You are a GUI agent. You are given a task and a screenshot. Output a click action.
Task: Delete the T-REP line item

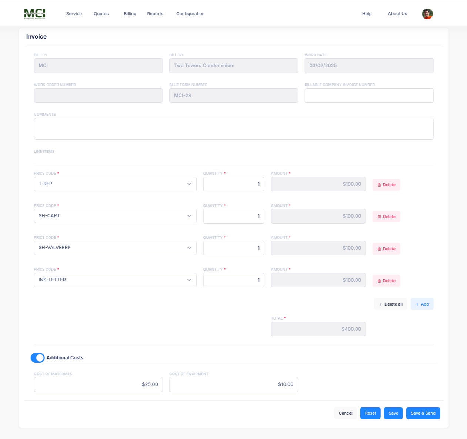(386, 185)
